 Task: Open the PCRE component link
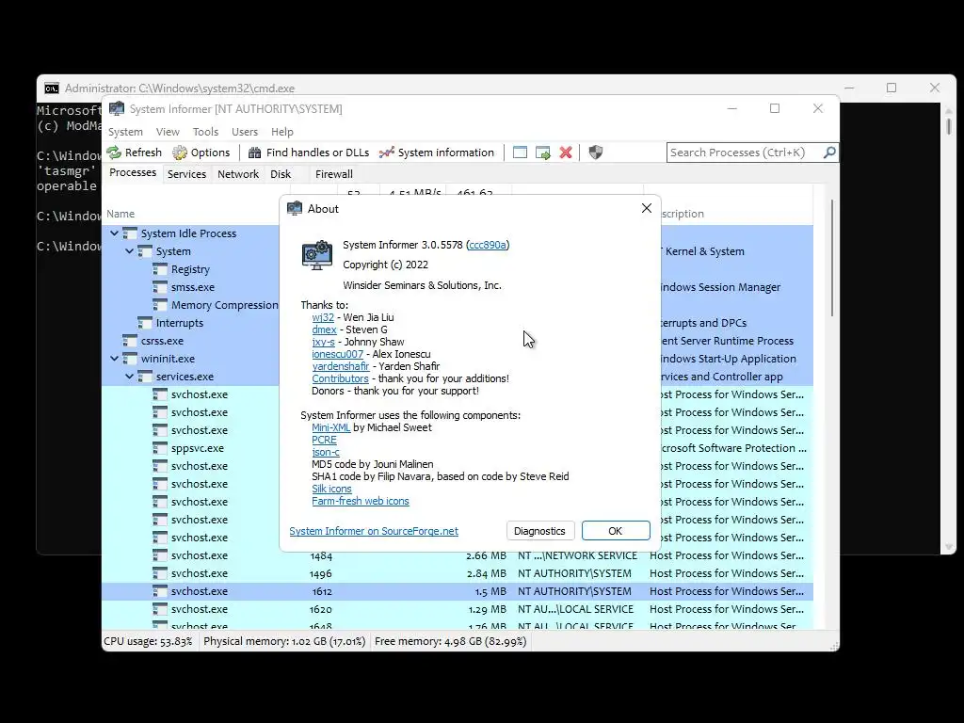(x=324, y=440)
